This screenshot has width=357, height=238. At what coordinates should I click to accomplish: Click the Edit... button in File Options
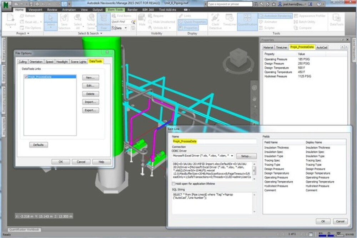(90, 86)
